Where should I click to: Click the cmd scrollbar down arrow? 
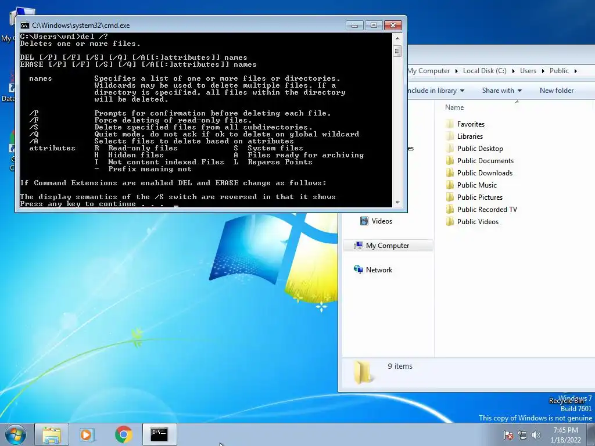pyautogui.click(x=397, y=203)
